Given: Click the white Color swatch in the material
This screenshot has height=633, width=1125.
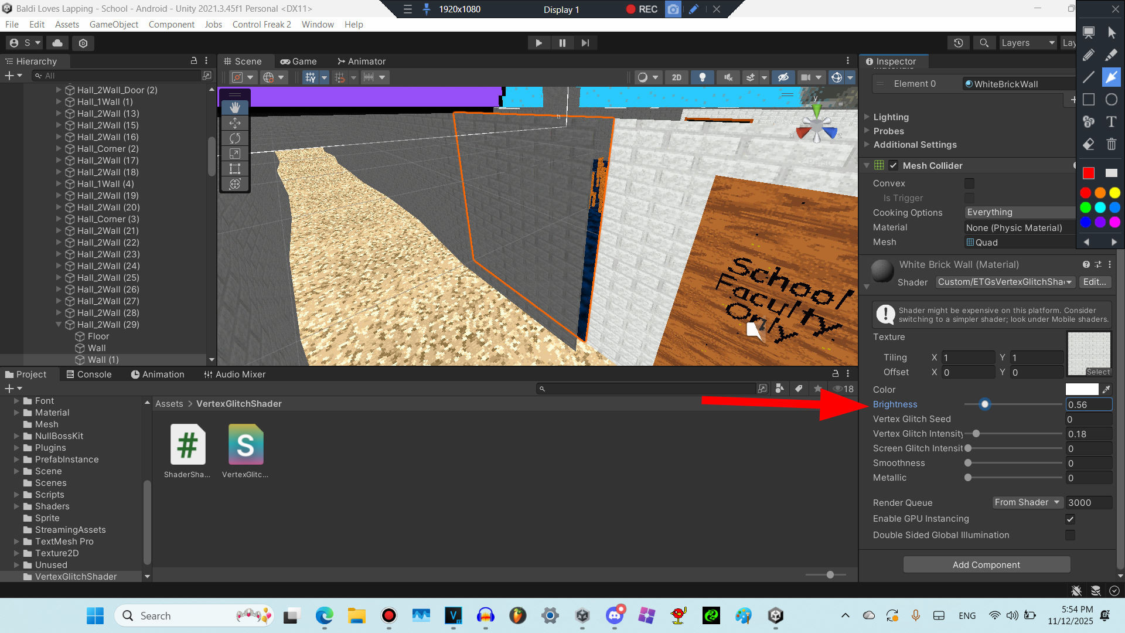Looking at the screenshot, I should point(1081,389).
